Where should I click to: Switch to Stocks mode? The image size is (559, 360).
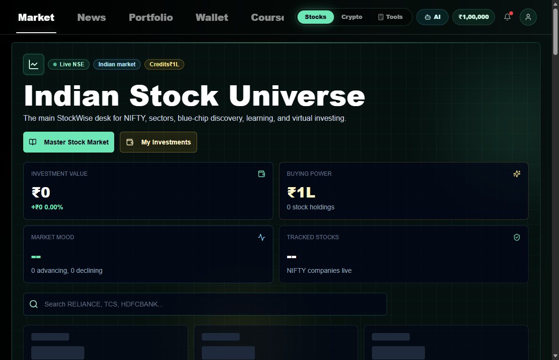pyautogui.click(x=316, y=17)
